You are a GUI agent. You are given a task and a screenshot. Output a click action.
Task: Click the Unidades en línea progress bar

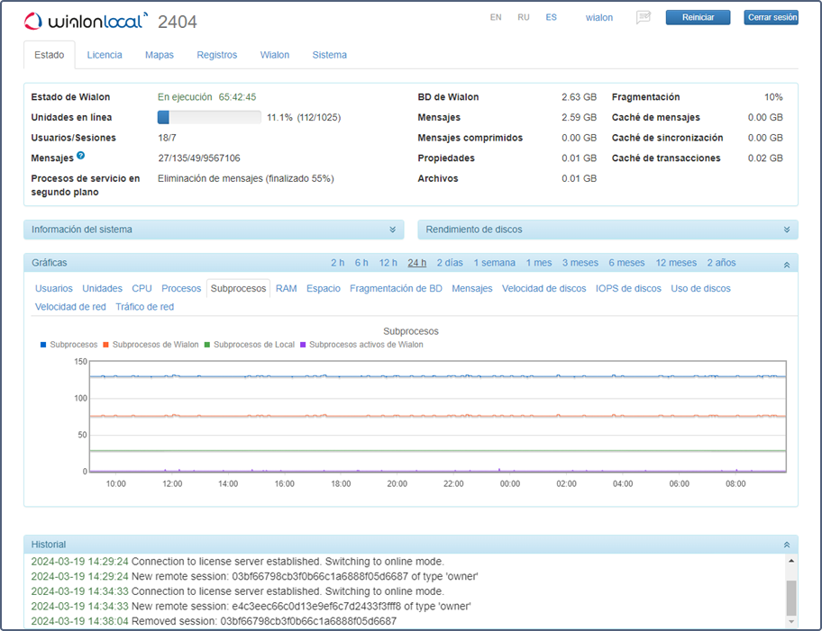tap(209, 117)
